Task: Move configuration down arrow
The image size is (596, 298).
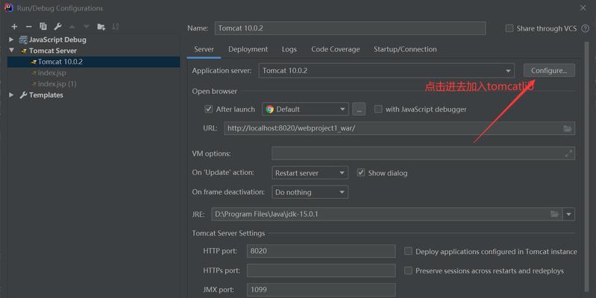Action: (87, 27)
